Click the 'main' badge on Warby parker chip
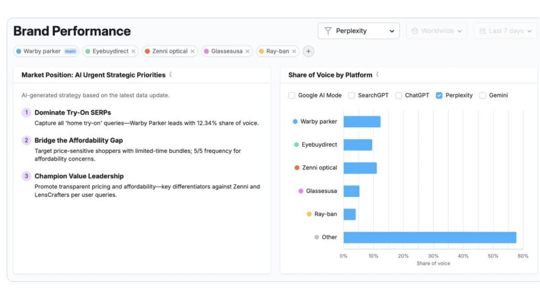The height and width of the screenshot is (304, 540). click(x=70, y=51)
